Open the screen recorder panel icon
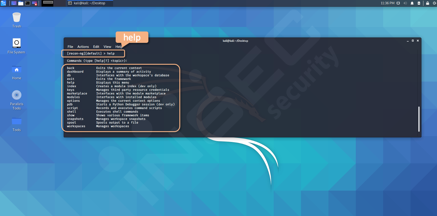This screenshot has width=437, height=216. click(x=35, y=3)
